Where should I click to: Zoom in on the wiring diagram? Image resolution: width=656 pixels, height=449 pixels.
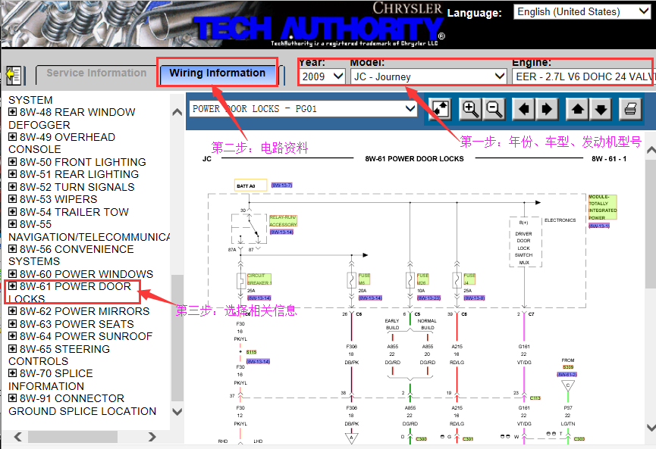470,110
